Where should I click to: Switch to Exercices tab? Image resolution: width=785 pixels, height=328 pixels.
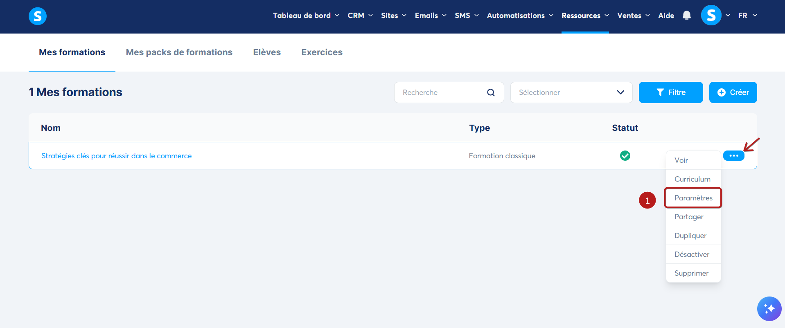click(322, 52)
